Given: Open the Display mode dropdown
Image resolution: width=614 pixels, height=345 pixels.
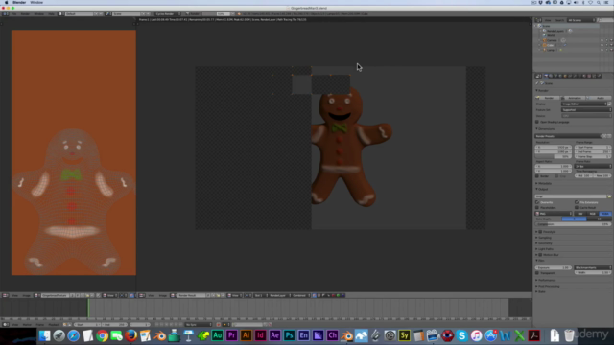Looking at the screenshot, I should (583, 103).
